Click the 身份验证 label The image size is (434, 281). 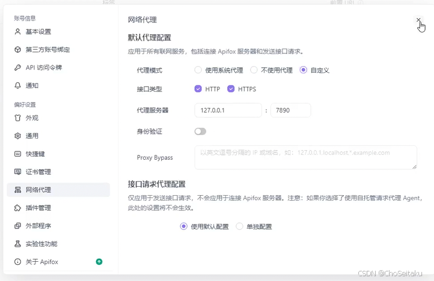point(150,131)
